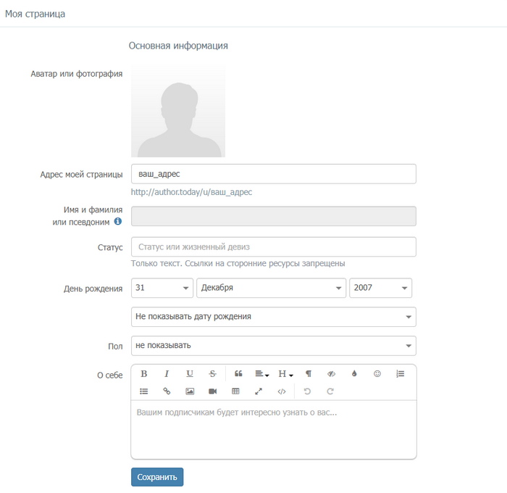
Task: Open the emoji picker
Action: tap(377, 374)
